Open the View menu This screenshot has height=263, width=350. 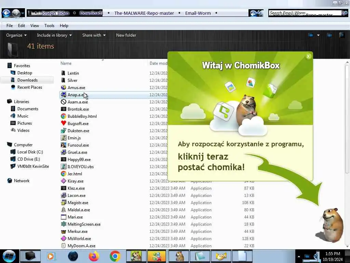35,25
